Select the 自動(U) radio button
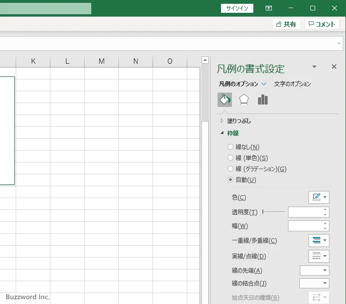This screenshot has height=304, width=346. coord(231,180)
